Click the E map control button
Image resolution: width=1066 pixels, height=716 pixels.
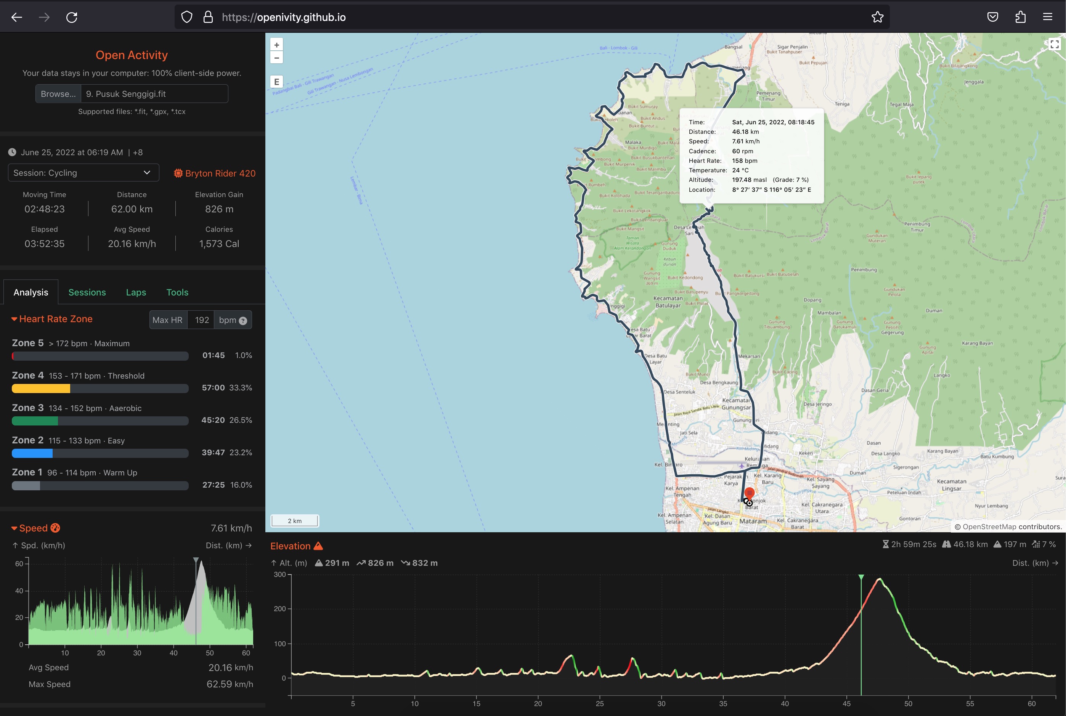click(x=276, y=82)
